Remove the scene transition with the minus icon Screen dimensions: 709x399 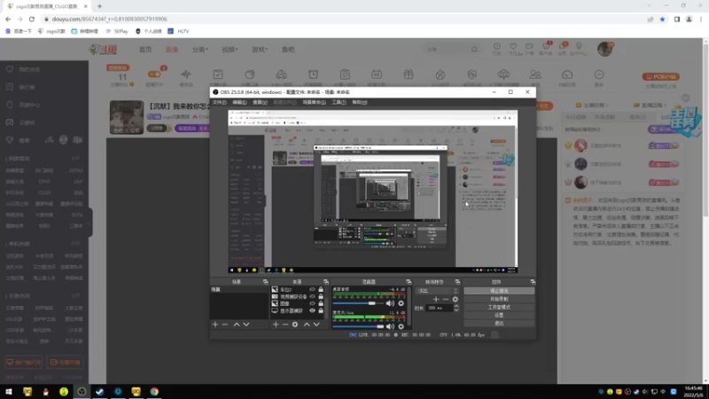[446, 299]
